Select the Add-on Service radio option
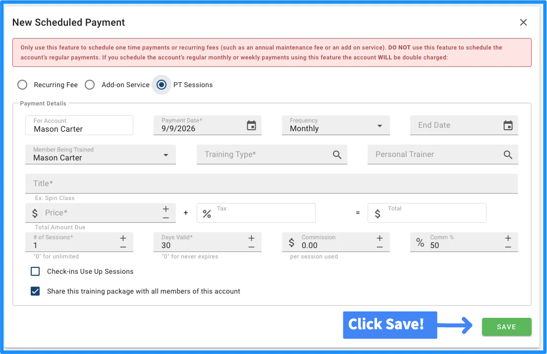The height and width of the screenshot is (354, 547). coord(90,85)
